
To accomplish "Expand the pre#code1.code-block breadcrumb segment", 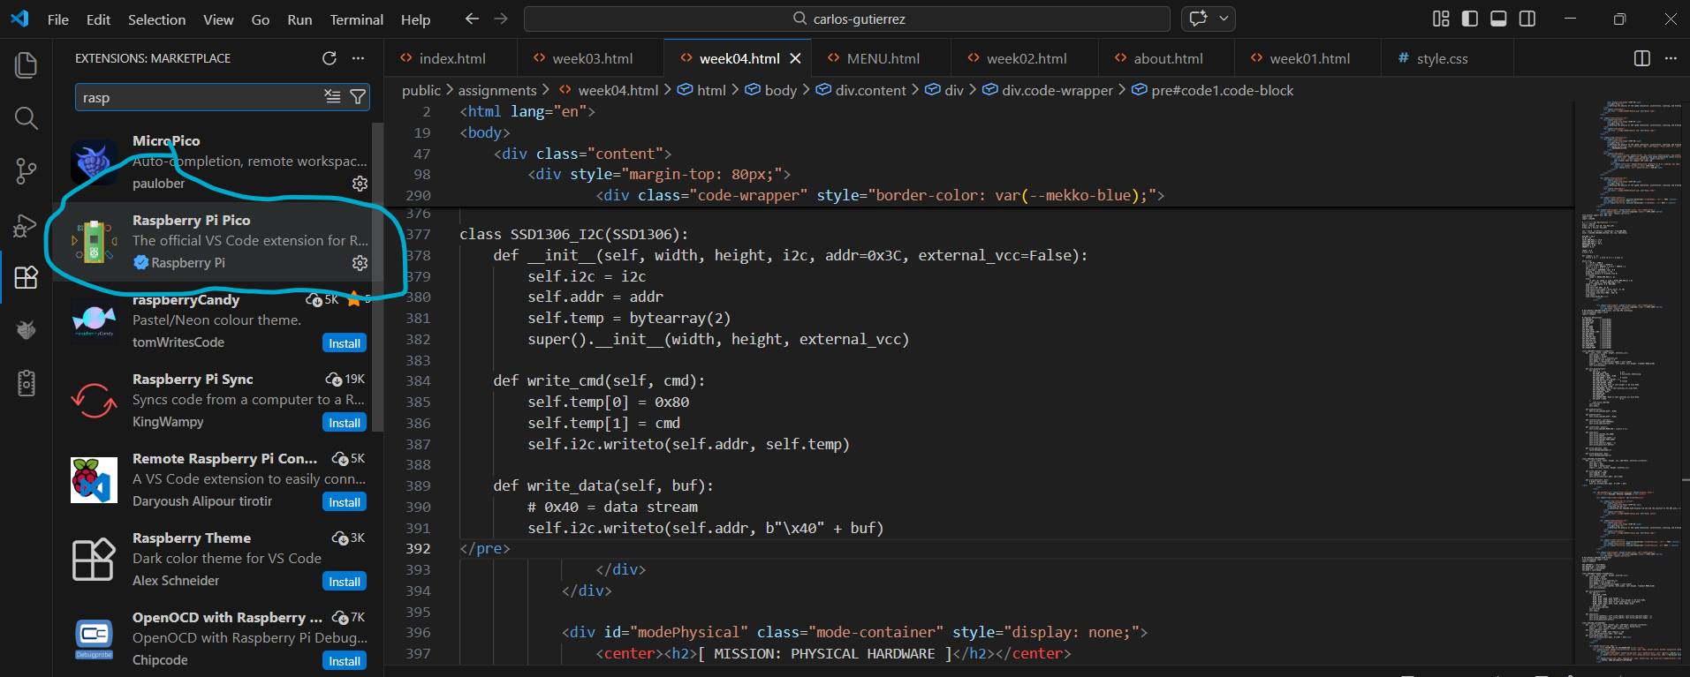I will pyautogui.click(x=1213, y=90).
